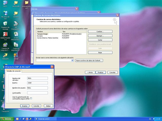Click the Subir button
This screenshot has height=121, width=162.
(100, 48)
